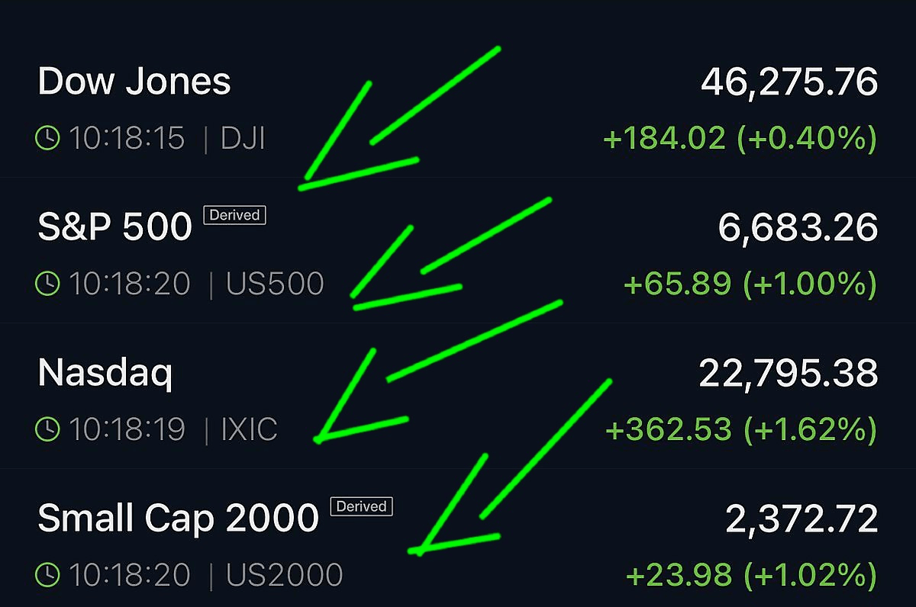The width and height of the screenshot is (916, 607).
Task: Click the clock icon in Small Cap 2000 row
Action: (x=48, y=574)
